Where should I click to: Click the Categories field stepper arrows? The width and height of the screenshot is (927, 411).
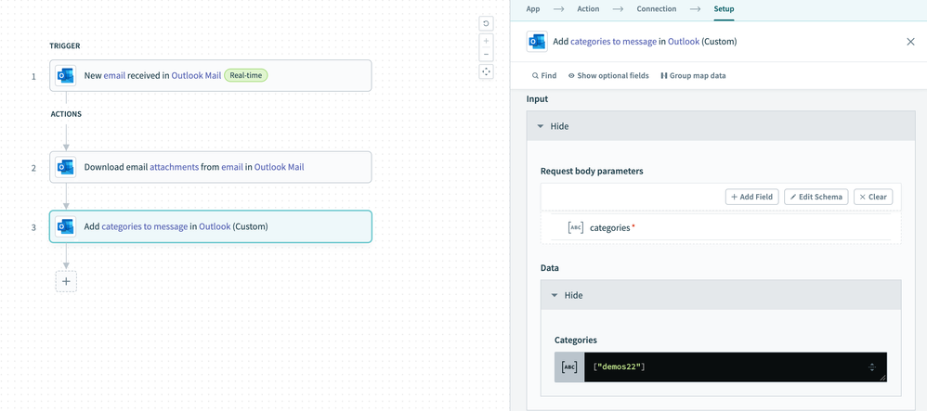coord(872,367)
